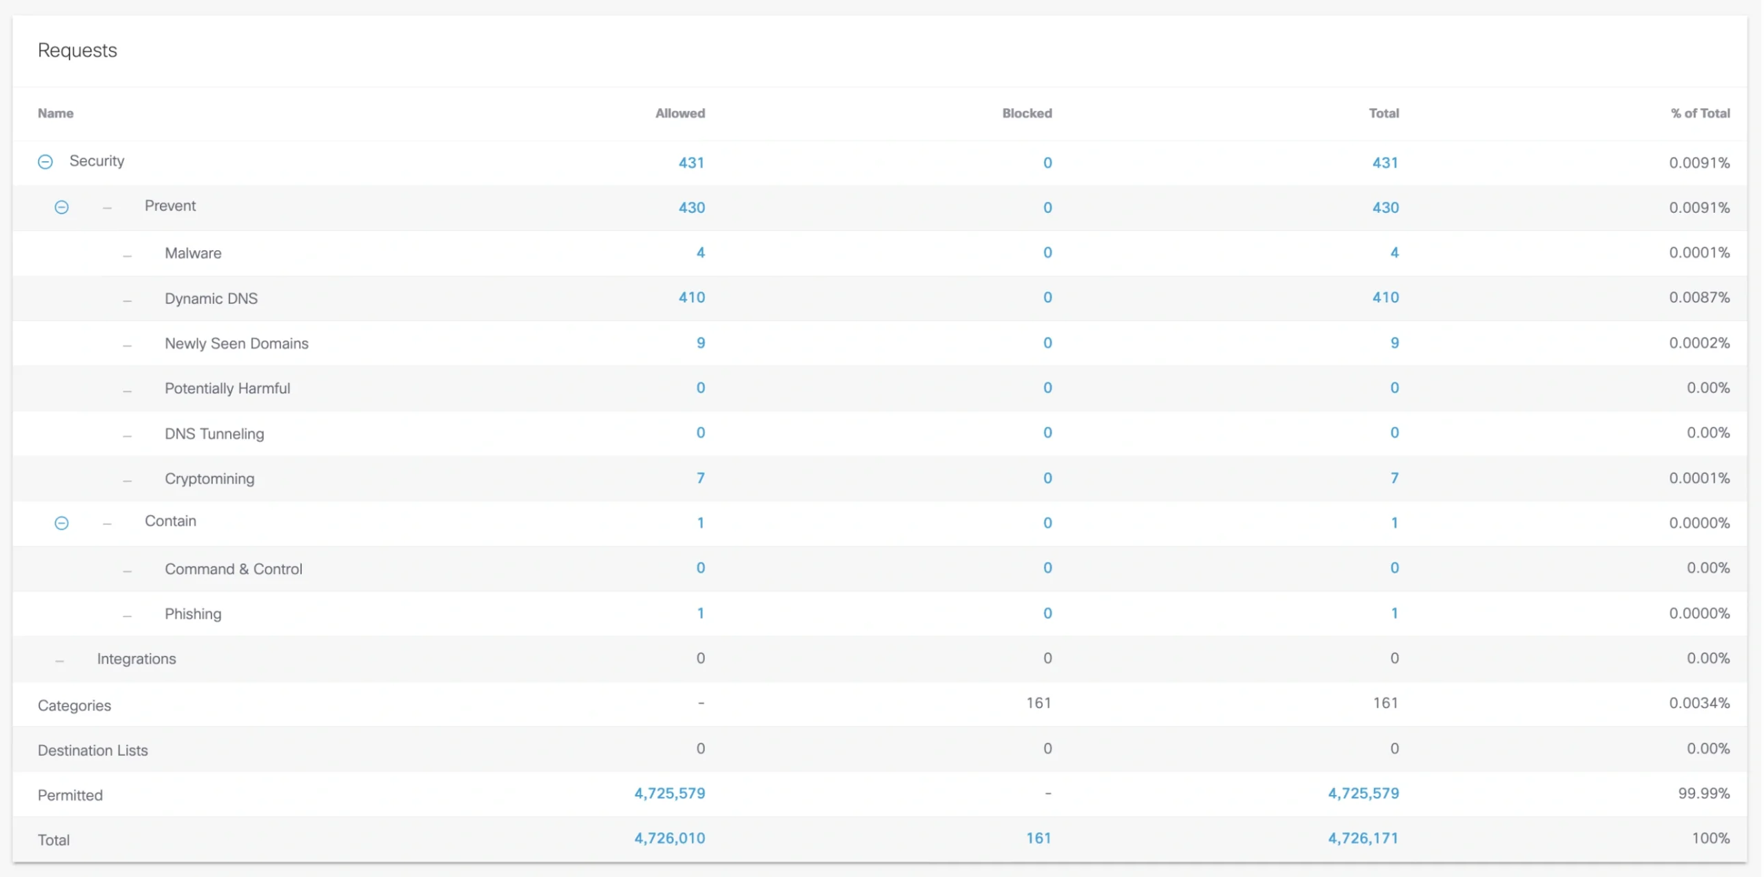Click the Allowed column header

[679, 114]
